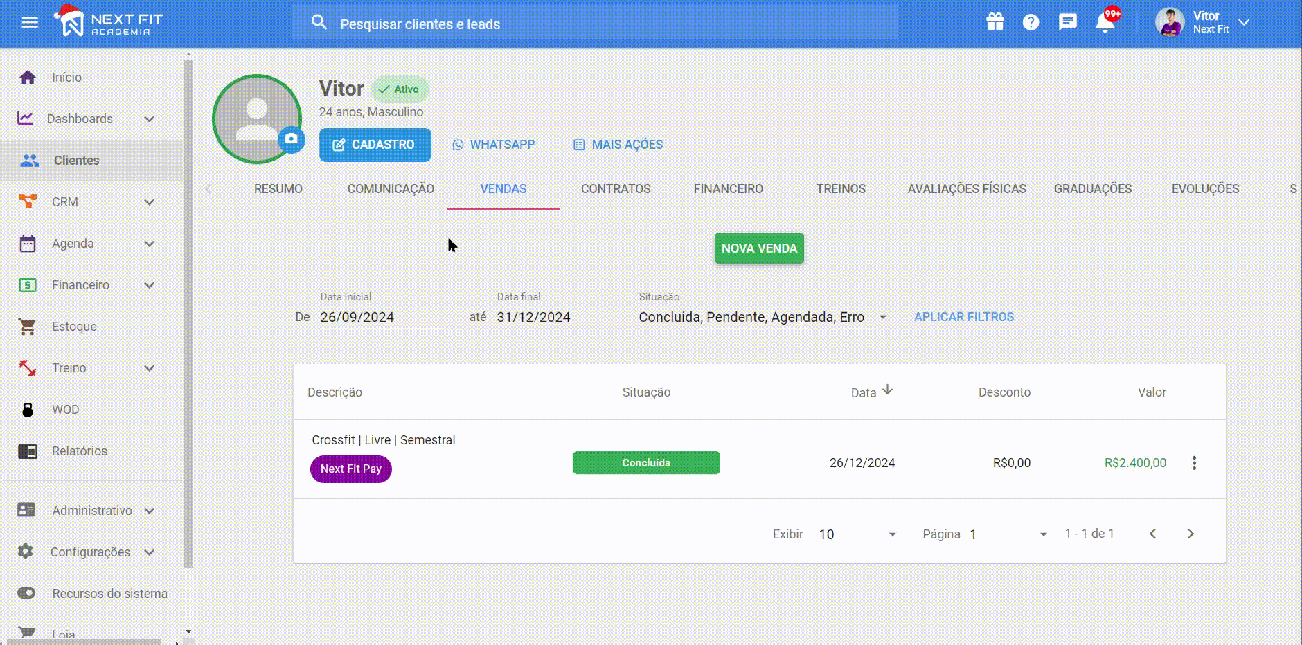Switch to the CONTRATOS tab
The height and width of the screenshot is (645, 1302).
(616, 189)
